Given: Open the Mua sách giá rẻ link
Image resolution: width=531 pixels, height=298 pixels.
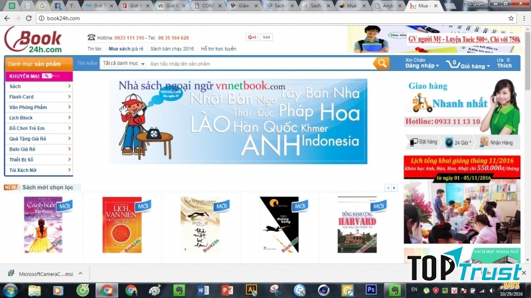Looking at the screenshot, I should (126, 48).
